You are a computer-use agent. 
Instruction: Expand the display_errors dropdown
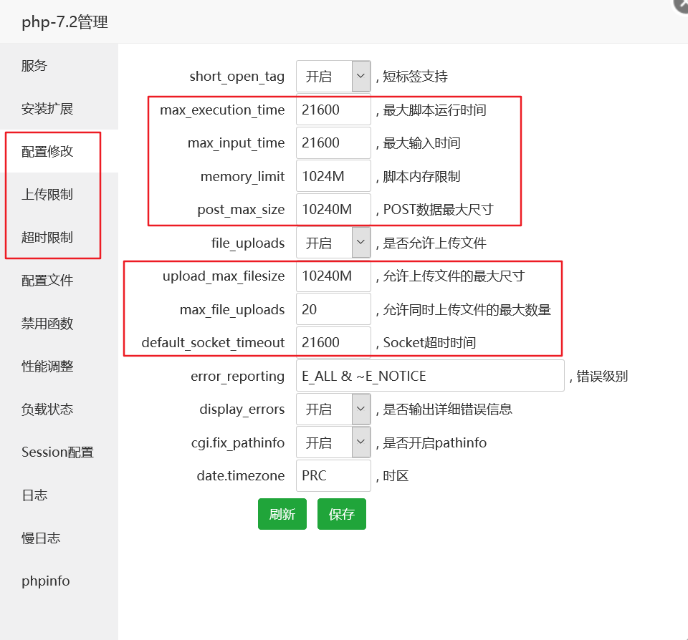[x=333, y=409]
